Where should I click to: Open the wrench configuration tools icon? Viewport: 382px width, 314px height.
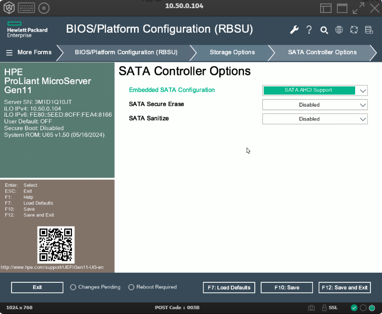pos(294,30)
